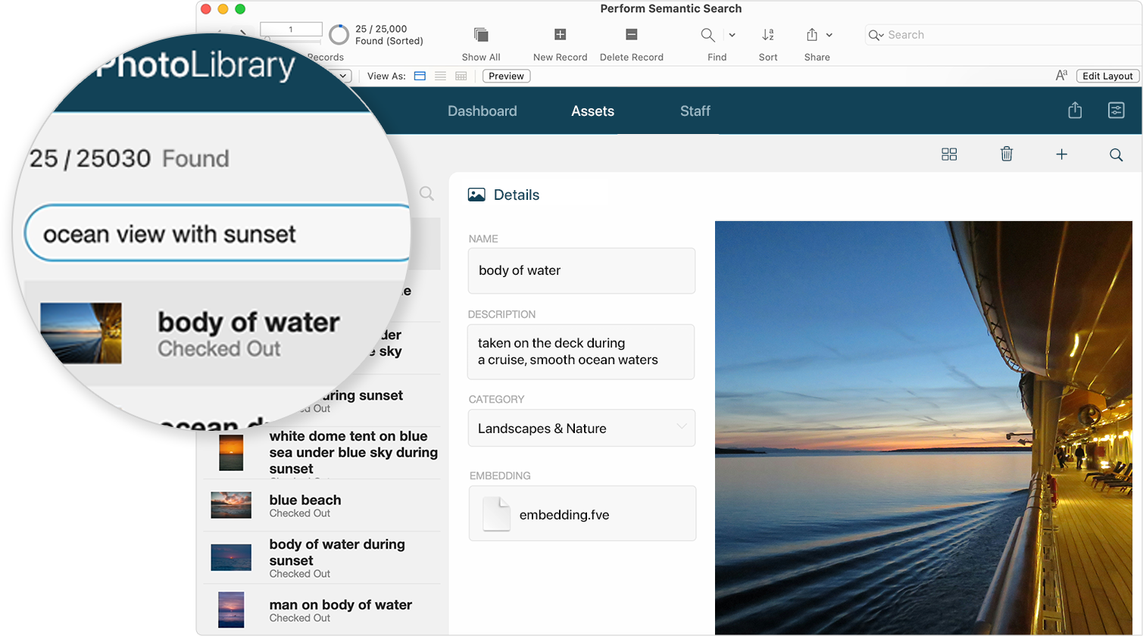The width and height of the screenshot is (1143, 636).
Task: Select the 'blue beach' list row
Action: (322, 506)
